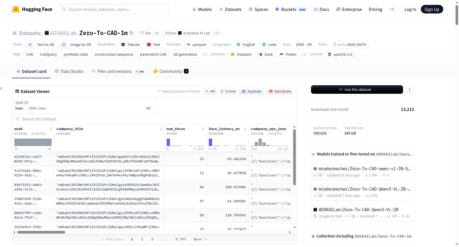
Task: Open the main navigation overflow menu icon
Action: [392, 9]
